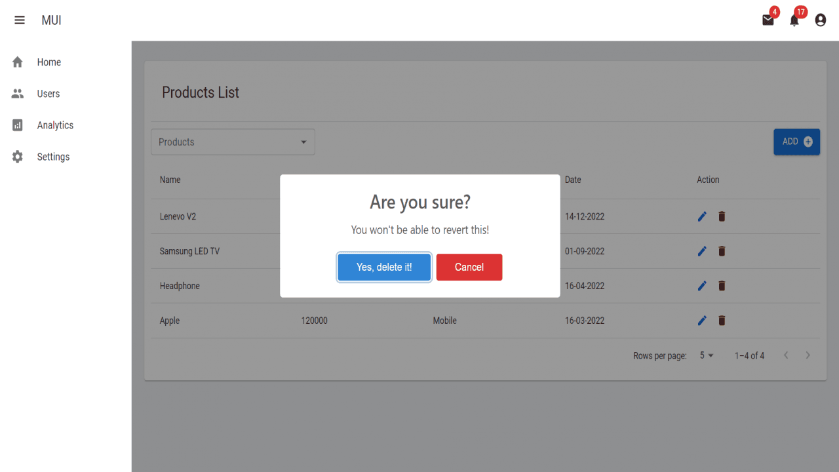This screenshot has width=839, height=472.
Task: Click the Mobile category cell
Action: coord(445,321)
